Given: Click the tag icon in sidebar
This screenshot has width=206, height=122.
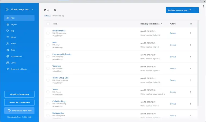Looking at the screenshot, I should click(x=8, y=31).
